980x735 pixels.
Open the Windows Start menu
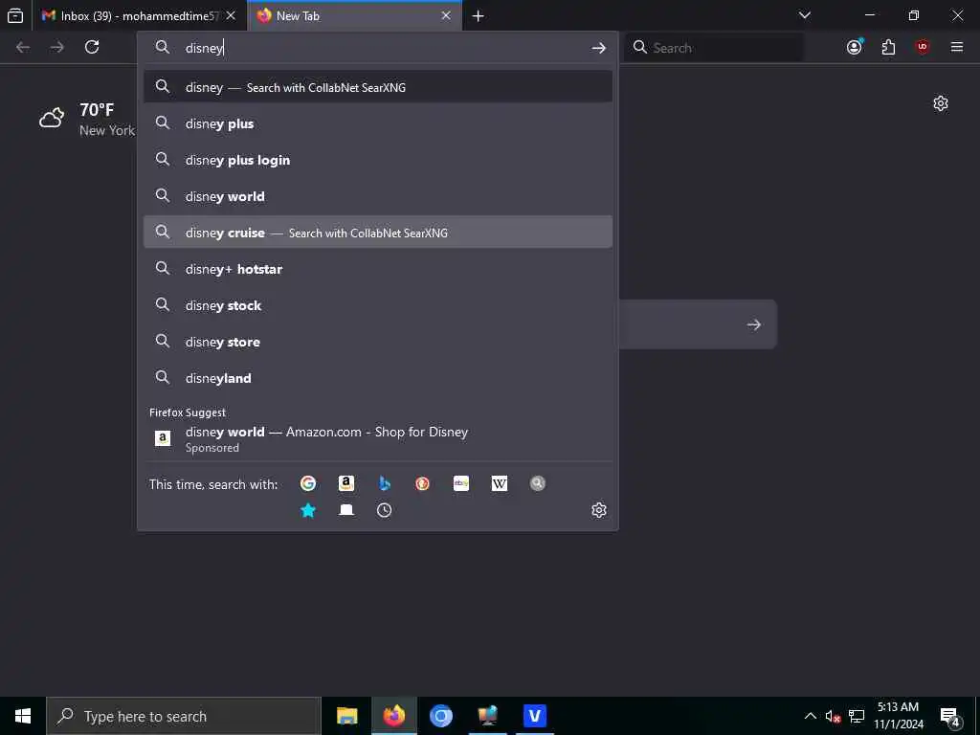[x=23, y=716]
